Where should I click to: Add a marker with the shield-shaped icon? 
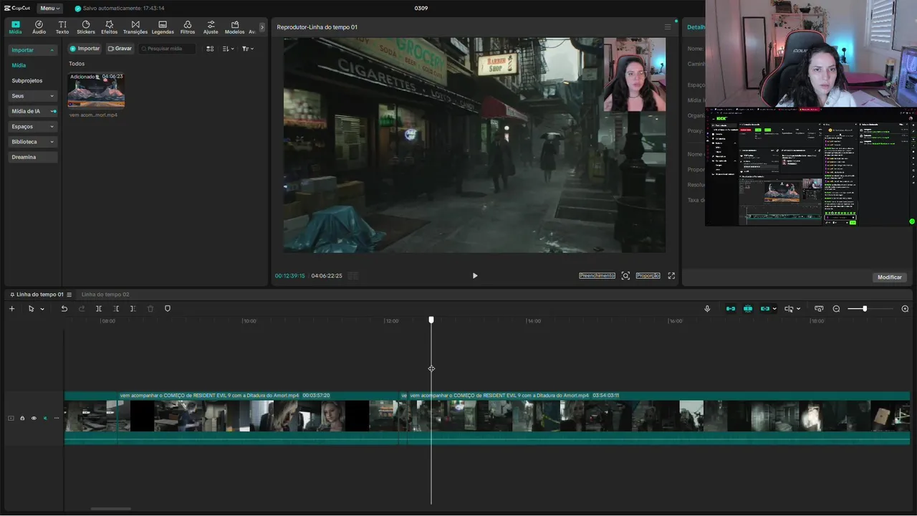[168, 309]
